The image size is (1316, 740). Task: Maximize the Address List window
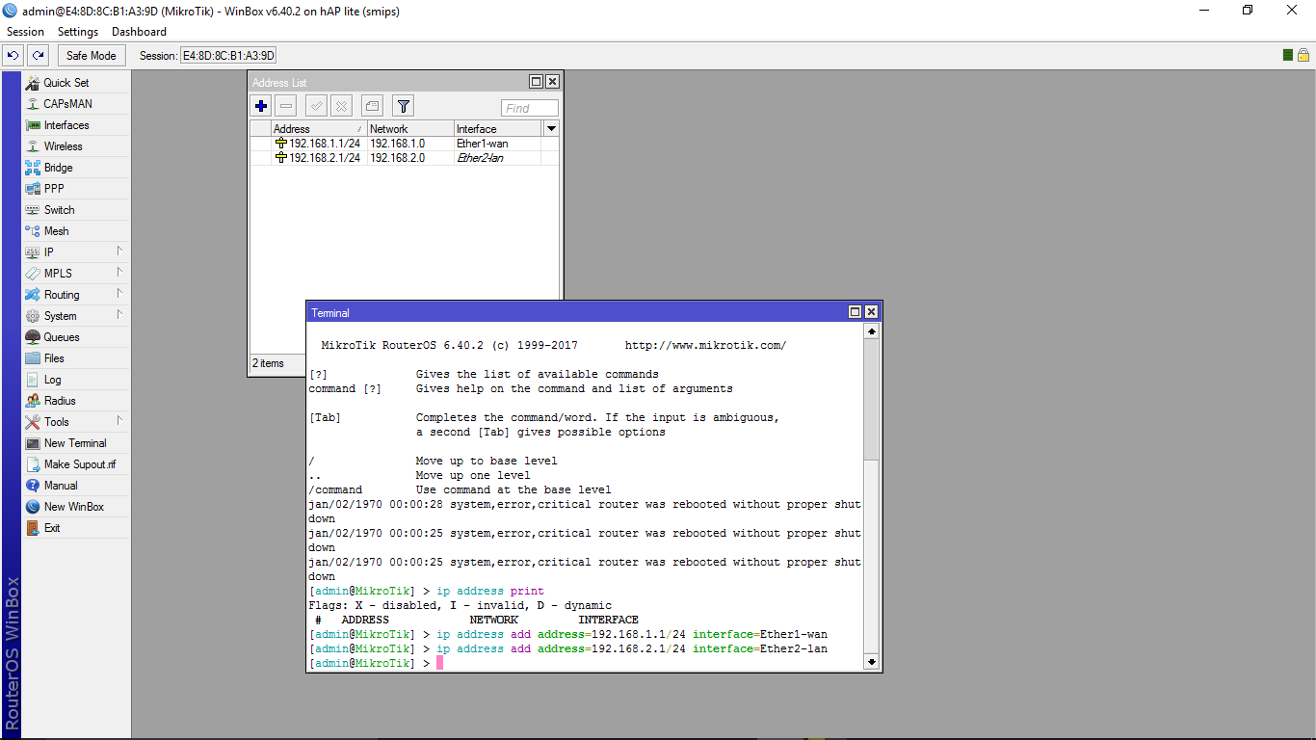point(536,82)
